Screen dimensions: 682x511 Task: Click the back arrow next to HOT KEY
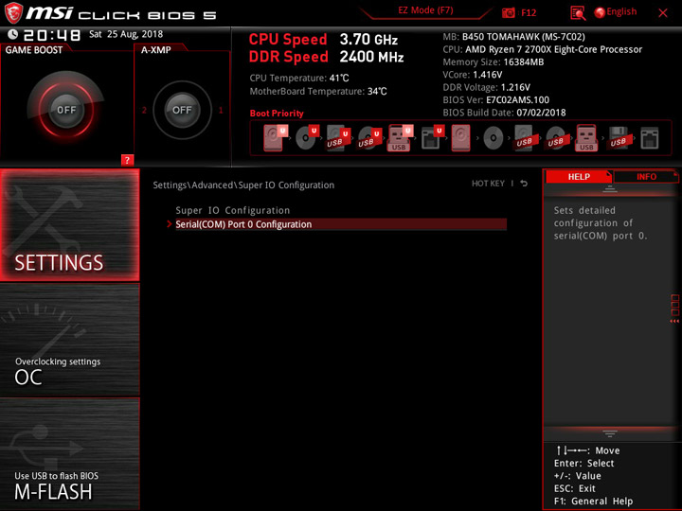pos(524,184)
